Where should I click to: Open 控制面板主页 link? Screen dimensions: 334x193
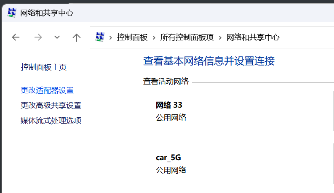click(x=44, y=67)
